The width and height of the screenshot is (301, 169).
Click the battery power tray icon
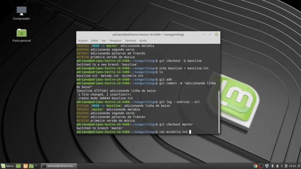coord(286,166)
